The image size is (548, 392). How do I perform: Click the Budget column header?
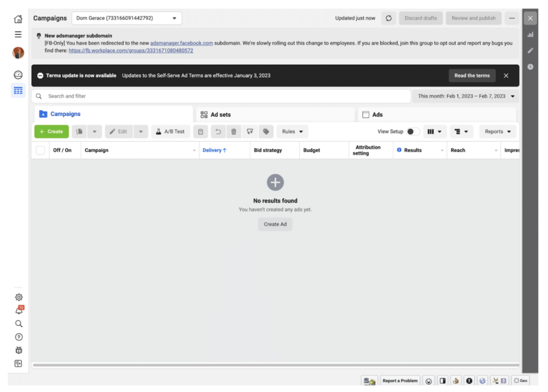[311, 150]
